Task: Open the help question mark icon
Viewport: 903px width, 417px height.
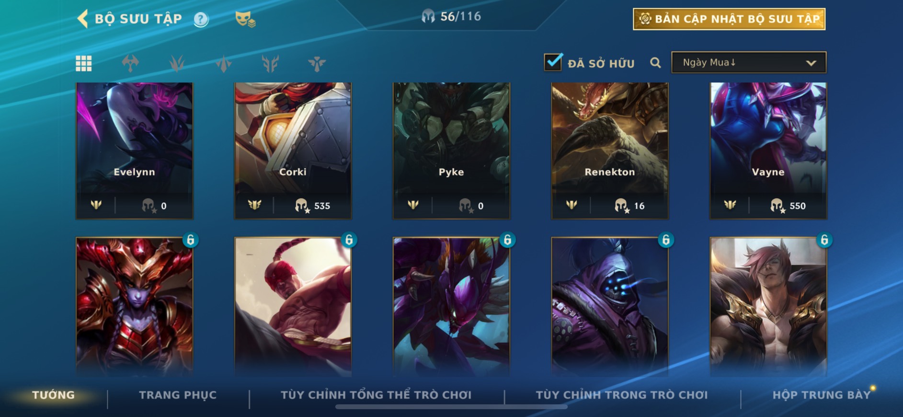Action: click(x=201, y=19)
